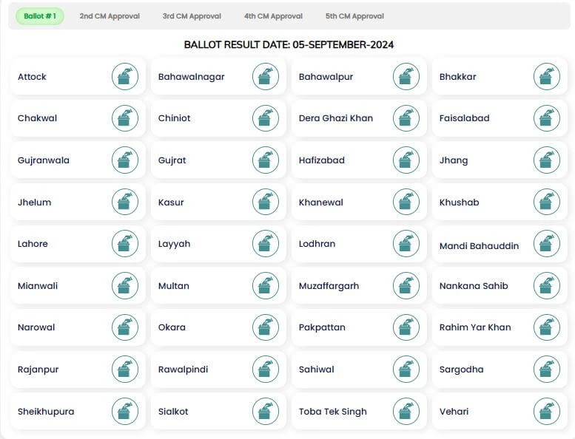This screenshot has width=575, height=439.
Task: Click the ballot box icon beside Attock
Action: 125,76
